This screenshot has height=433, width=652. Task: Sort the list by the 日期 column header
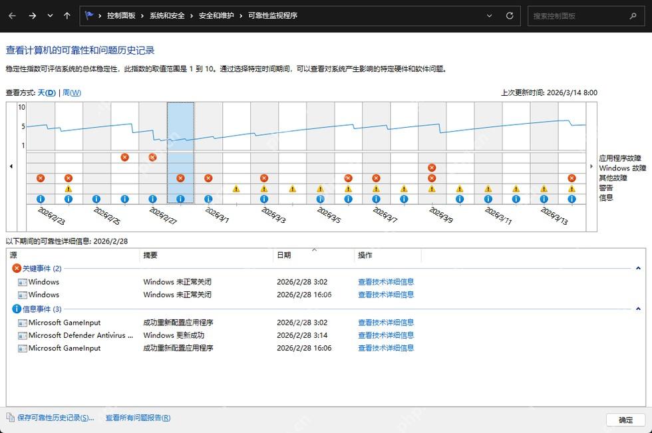(x=314, y=255)
